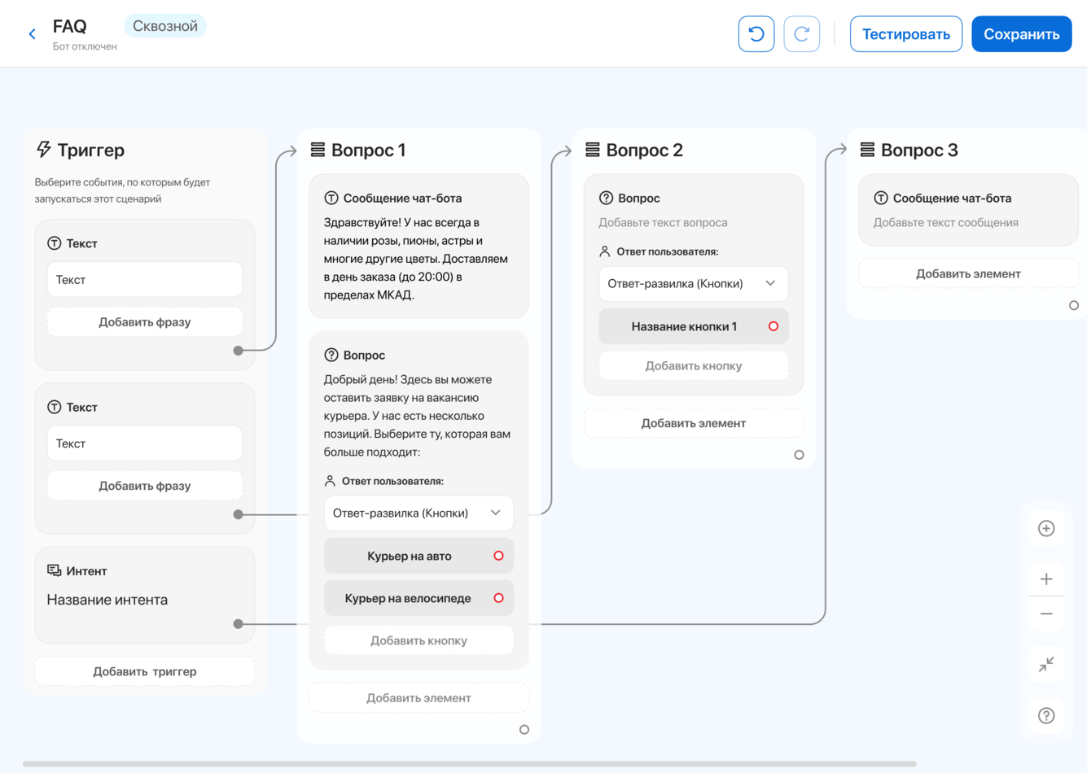Open help with the question mark icon
Image resolution: width=1091 pixels, height=773 pixels.
pyautogui.click(x=1046, y=715)
